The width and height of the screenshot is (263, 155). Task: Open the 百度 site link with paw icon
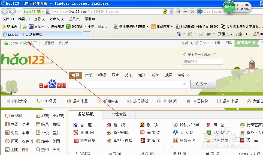[83, 125]
